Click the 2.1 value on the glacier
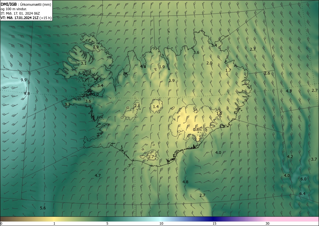The image size is (319, 226). (x=137, y=106)
